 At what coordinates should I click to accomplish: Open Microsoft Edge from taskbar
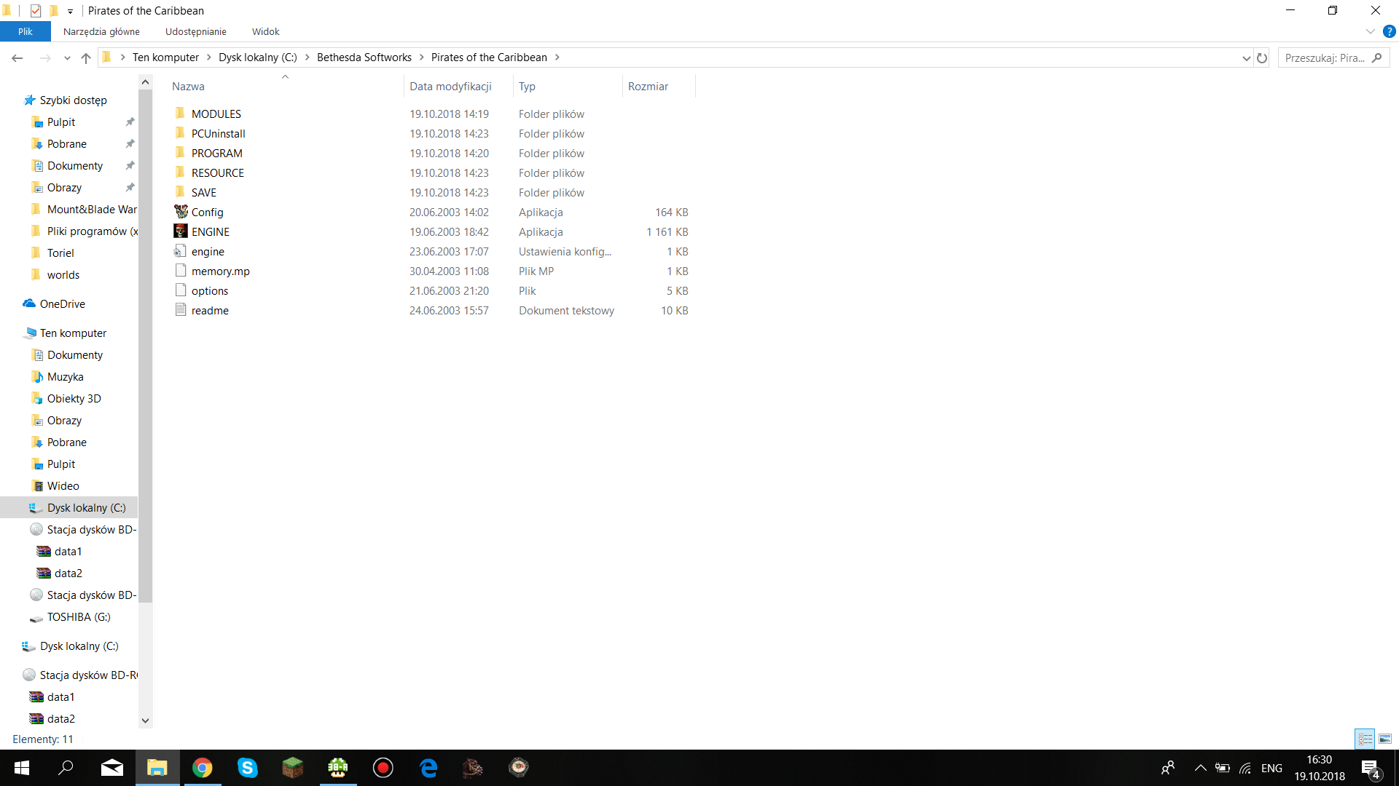[428, 768]
